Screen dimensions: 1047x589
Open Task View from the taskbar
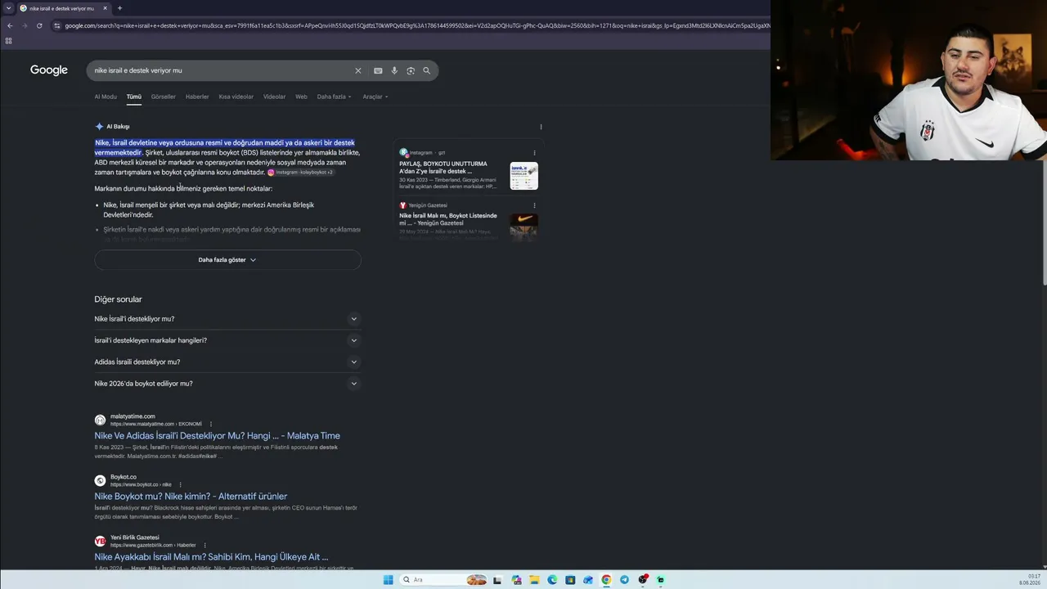[x=497, y=580]
